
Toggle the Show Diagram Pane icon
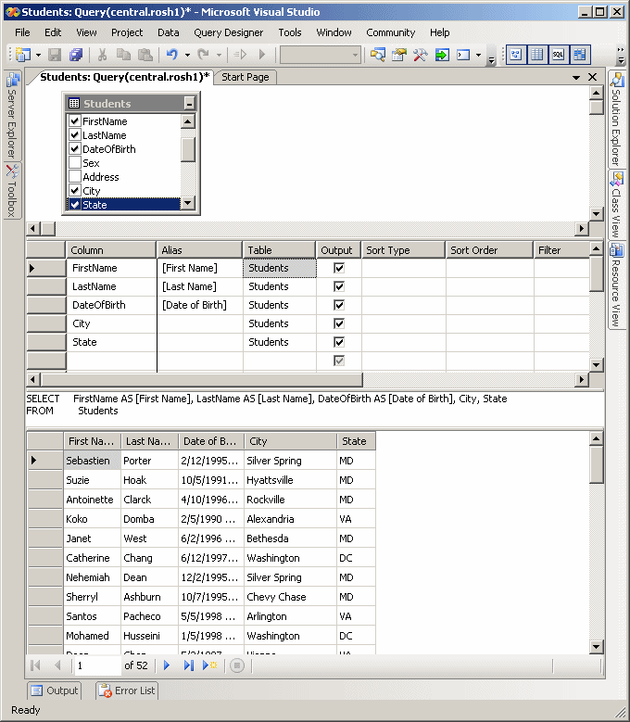click(516, 55)
